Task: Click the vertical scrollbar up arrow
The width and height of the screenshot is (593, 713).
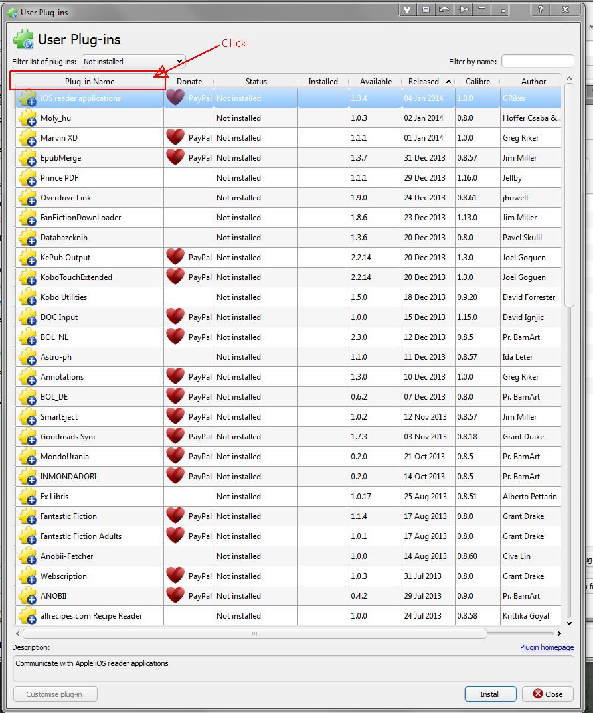Action: coord(569,78)
